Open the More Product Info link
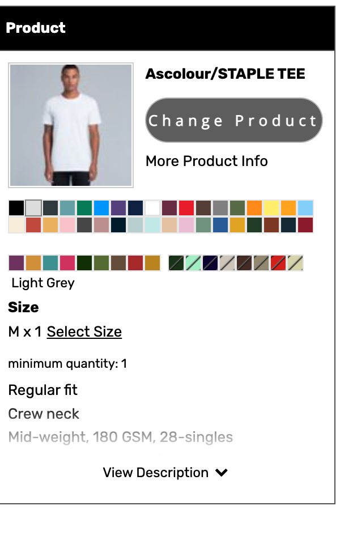 coord(206,161)
